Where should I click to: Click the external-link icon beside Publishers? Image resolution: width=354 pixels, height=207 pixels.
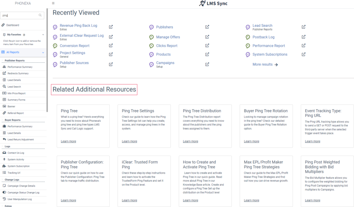pyautogui.click(x=207, y=27)
